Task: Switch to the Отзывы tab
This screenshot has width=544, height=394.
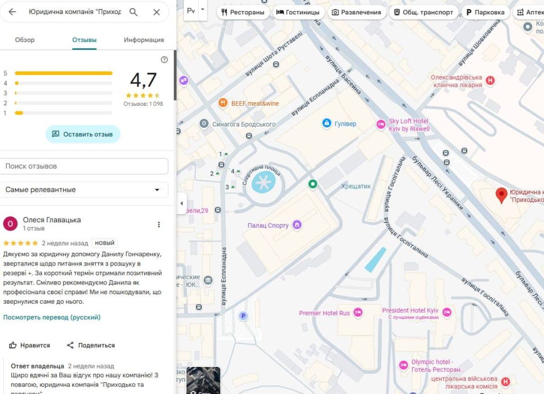Action: coord(84,40)
